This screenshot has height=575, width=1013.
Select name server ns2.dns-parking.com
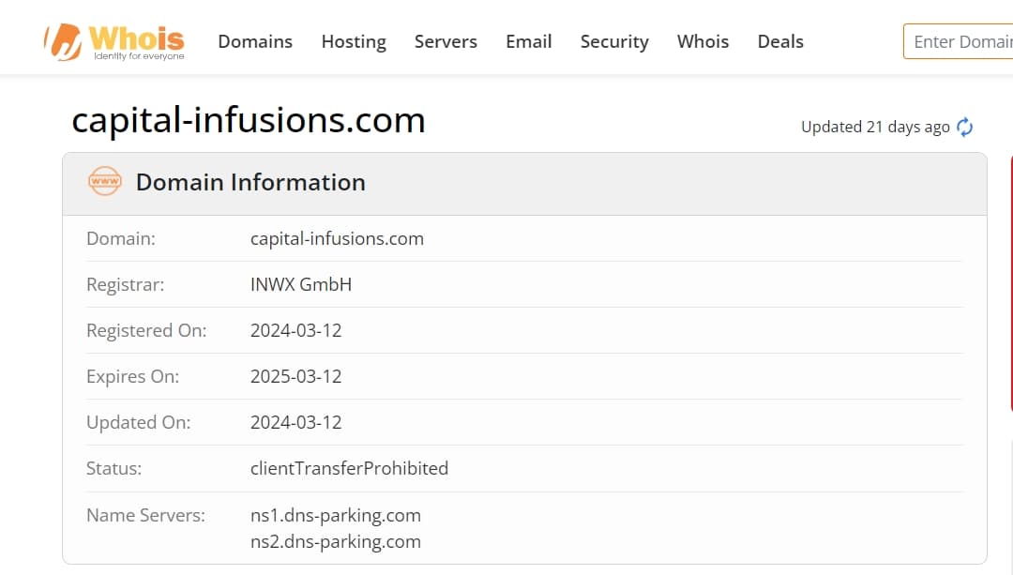[x=336, y=541]
